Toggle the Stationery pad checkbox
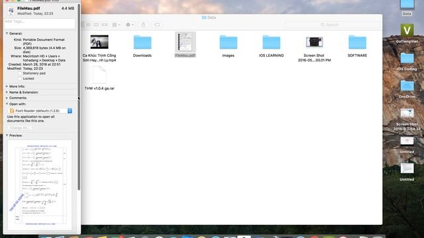Screen dimensions: 424x238 click(20, 73)
